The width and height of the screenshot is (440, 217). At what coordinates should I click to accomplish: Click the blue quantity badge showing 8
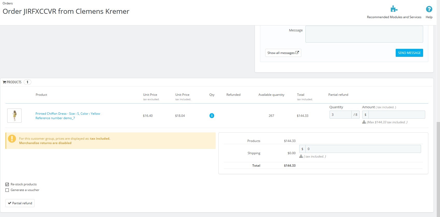[x=212, y=116]
